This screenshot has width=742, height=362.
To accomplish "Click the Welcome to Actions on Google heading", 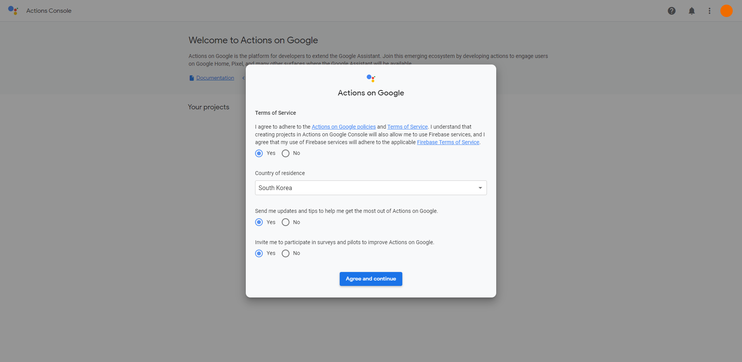I will (x=253, y=40).
